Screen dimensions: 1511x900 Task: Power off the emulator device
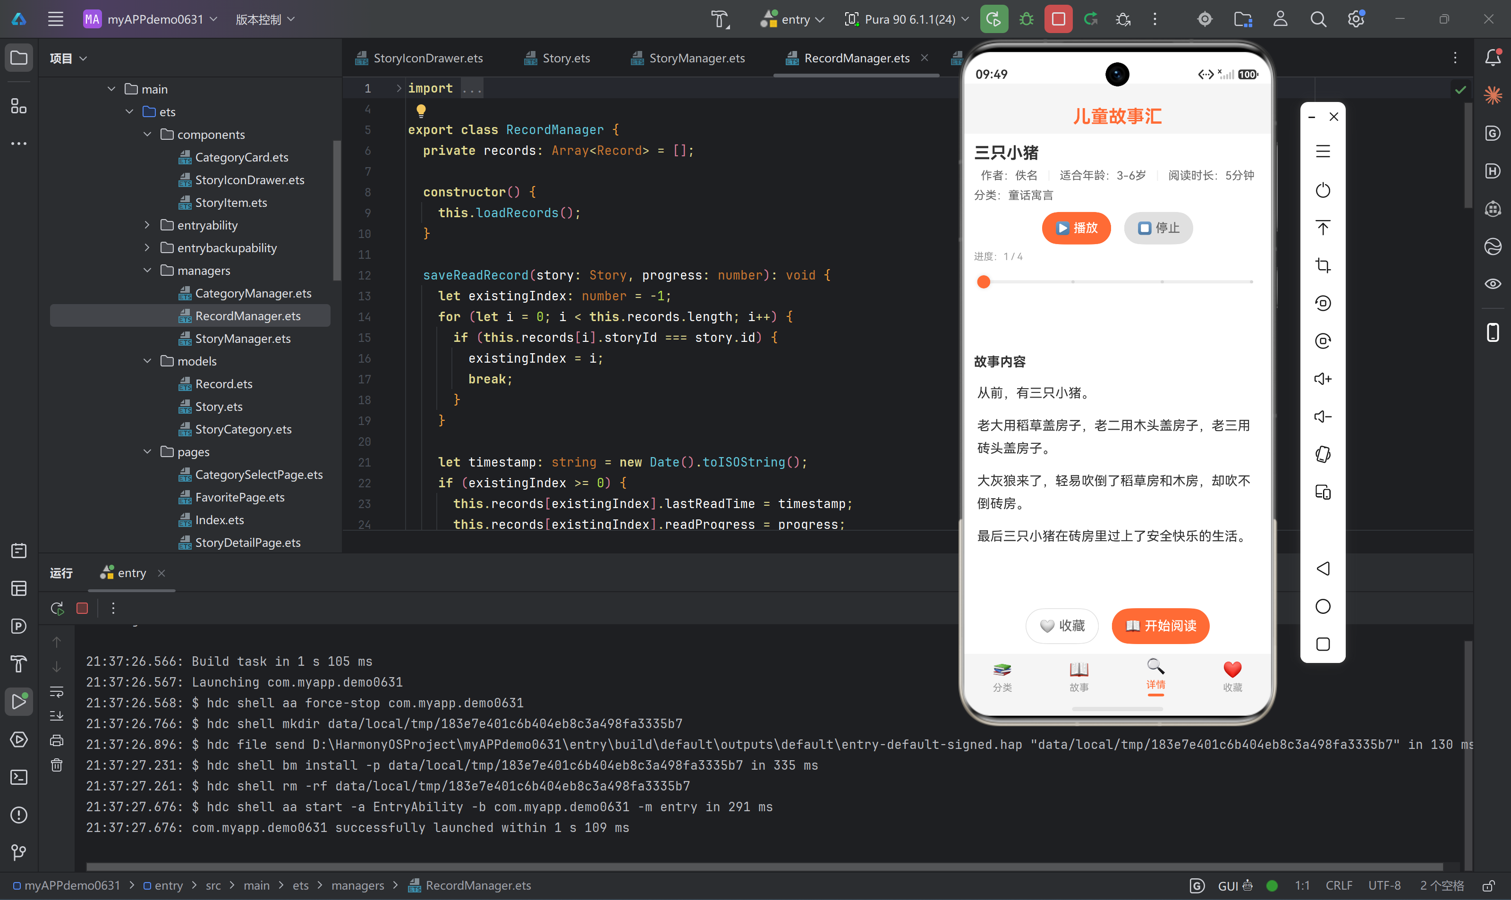click(x=1323, y=190)
